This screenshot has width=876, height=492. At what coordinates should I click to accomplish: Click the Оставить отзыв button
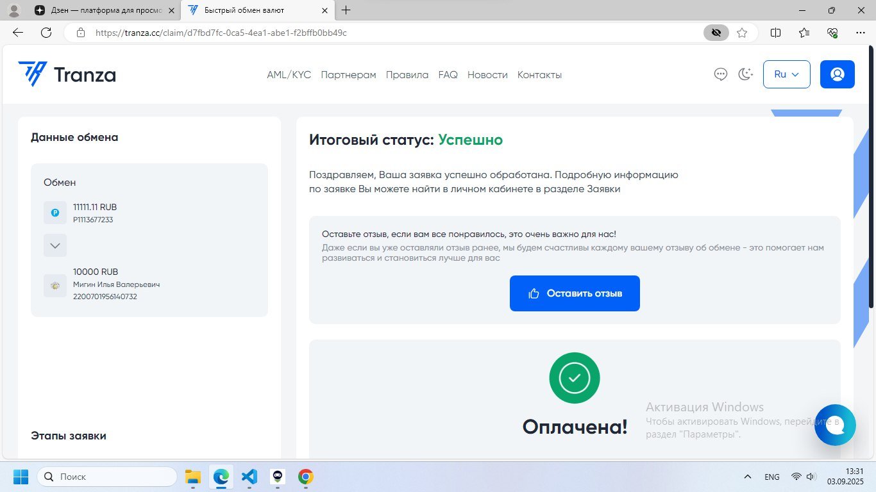[575, 293]
